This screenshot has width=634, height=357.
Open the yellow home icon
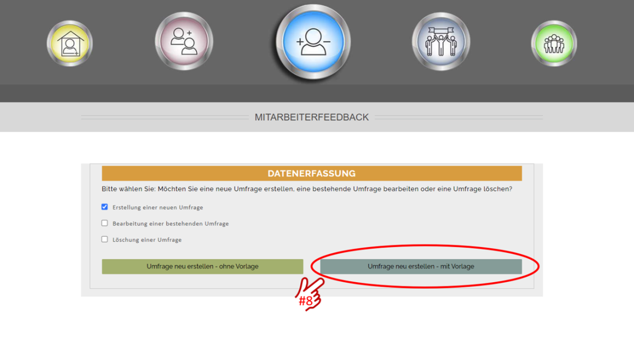[x=69, y=42]
